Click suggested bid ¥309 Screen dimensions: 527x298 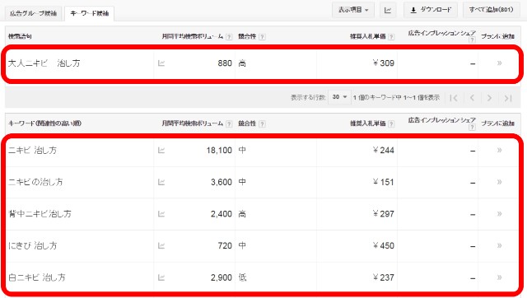point(384,63)
